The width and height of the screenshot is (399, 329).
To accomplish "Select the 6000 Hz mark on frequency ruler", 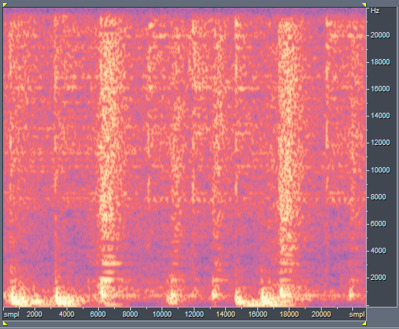I will (378, 224).
